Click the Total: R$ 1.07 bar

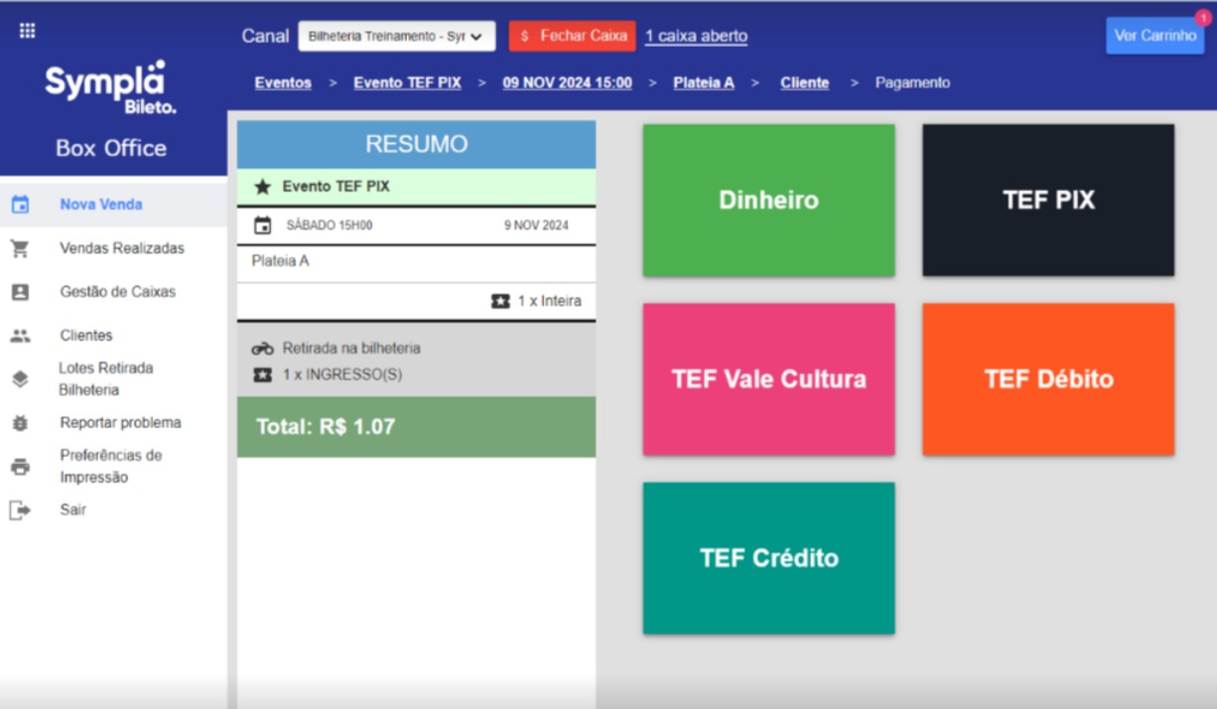[416, 427]
